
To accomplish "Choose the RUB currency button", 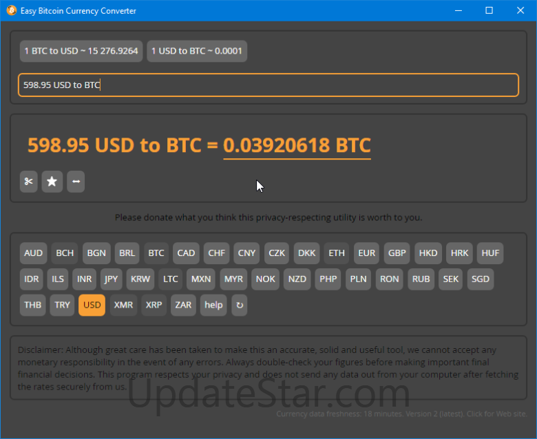I will point(421,279).
